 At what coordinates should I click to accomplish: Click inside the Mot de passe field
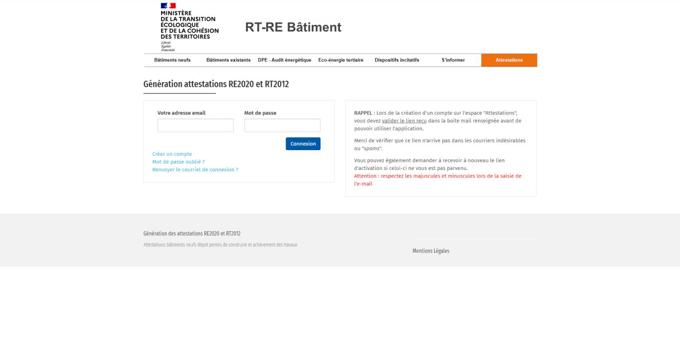coord(282,125)
